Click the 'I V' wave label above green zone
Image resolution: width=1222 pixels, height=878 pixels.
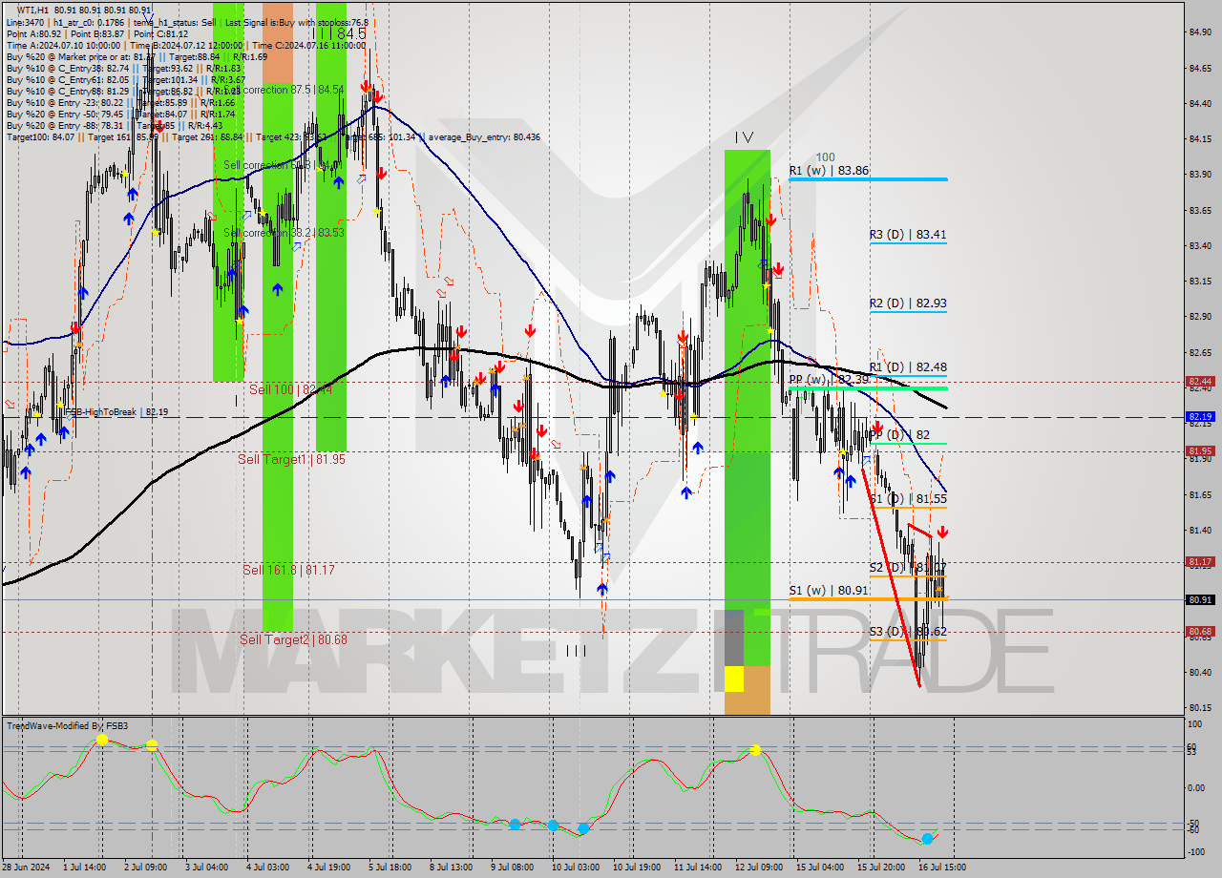point(744,137)
